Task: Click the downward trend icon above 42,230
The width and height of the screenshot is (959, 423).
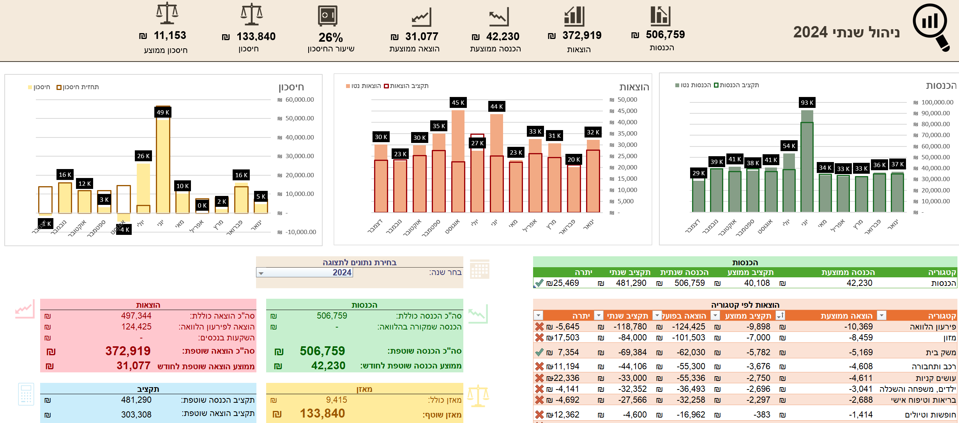Action: [x=498, y=17]
